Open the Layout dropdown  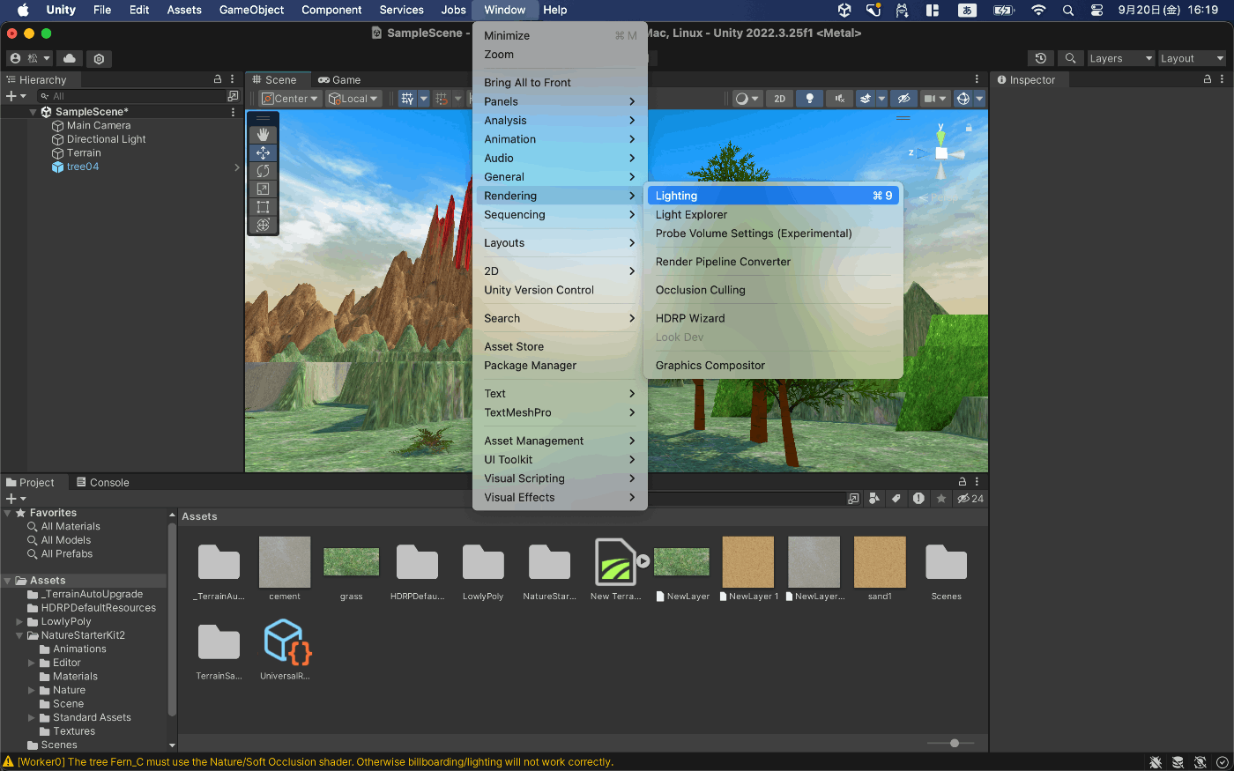[1192, 58]
